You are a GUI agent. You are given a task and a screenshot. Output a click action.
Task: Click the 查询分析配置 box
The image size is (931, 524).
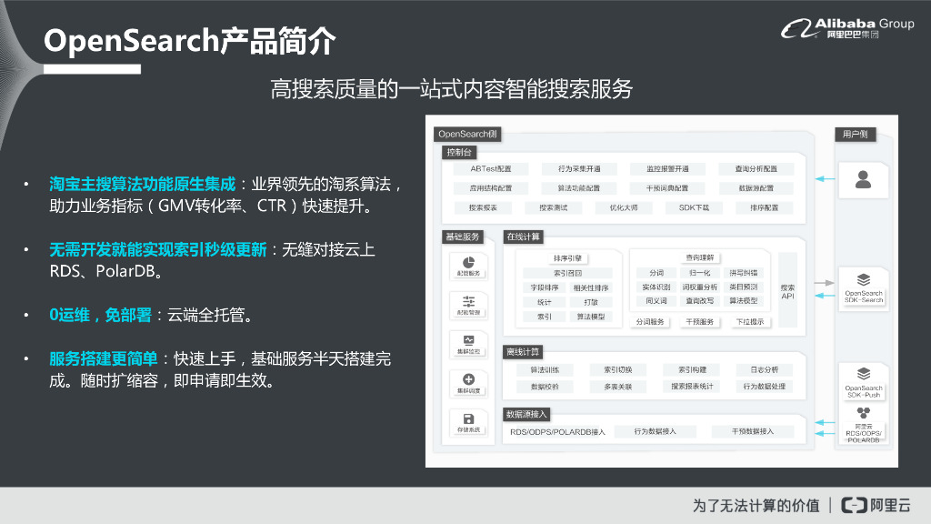tap(756, 168)
